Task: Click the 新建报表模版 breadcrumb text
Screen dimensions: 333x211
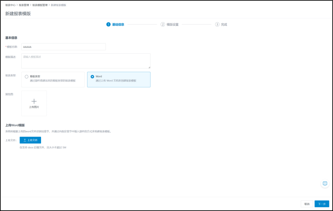Action: (59, 5)
